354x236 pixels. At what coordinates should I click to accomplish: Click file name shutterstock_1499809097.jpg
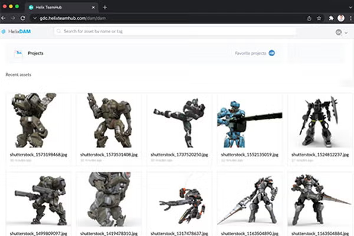[x=38, y=233]
